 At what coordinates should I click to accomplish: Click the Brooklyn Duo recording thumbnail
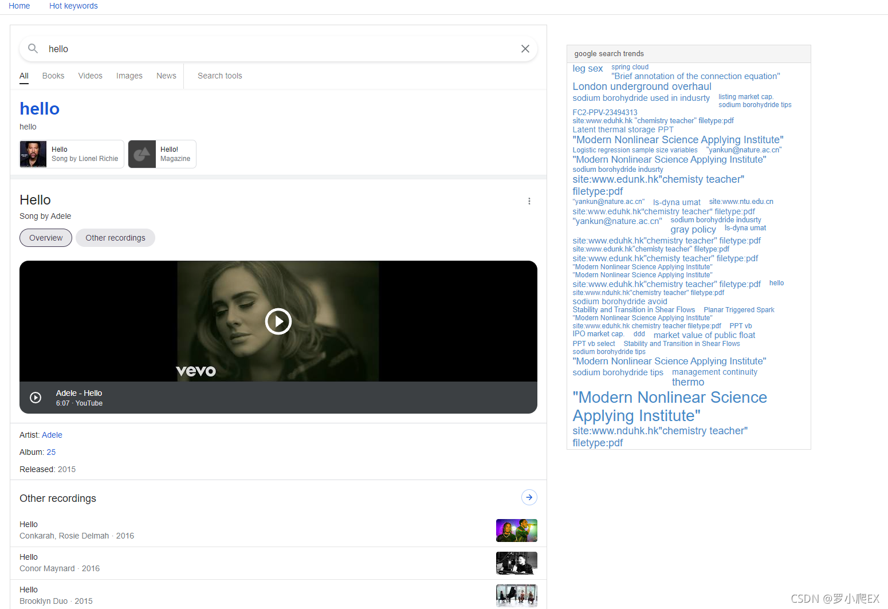(517, 596)
